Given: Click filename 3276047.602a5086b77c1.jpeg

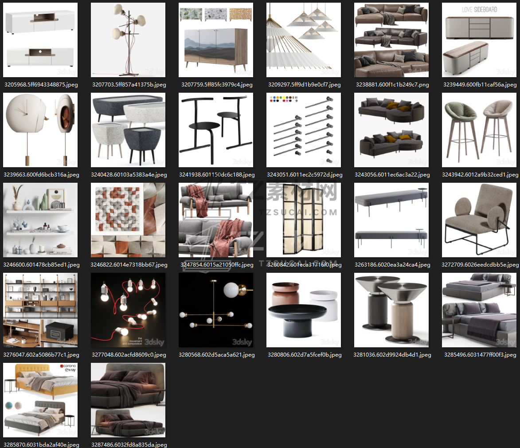Looking at the screenshot, I should (41, 355).
